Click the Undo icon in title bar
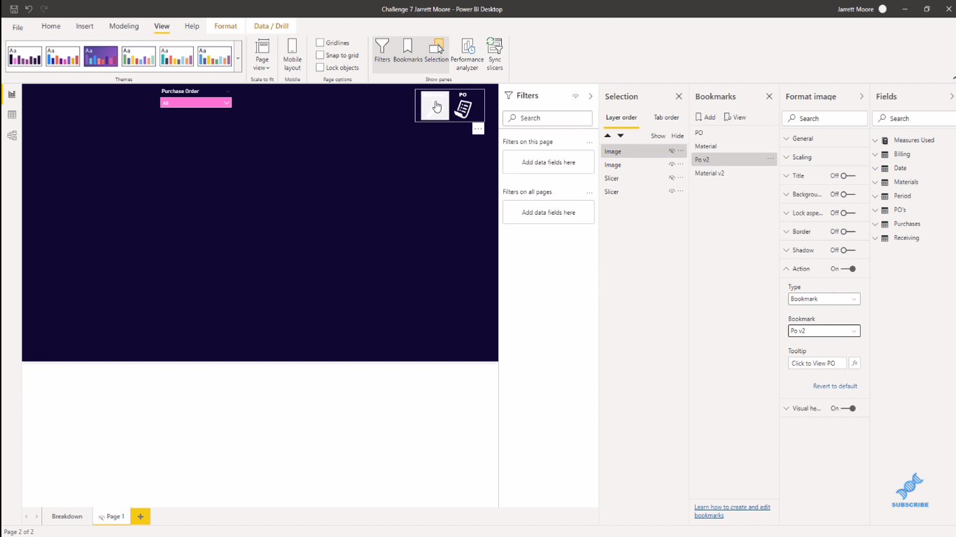This screenshot has height=537, width=956. click(29, 9)
